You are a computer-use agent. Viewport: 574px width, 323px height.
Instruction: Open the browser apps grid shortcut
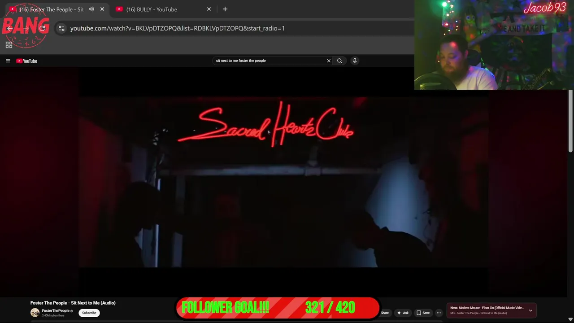tap(9, 45)
